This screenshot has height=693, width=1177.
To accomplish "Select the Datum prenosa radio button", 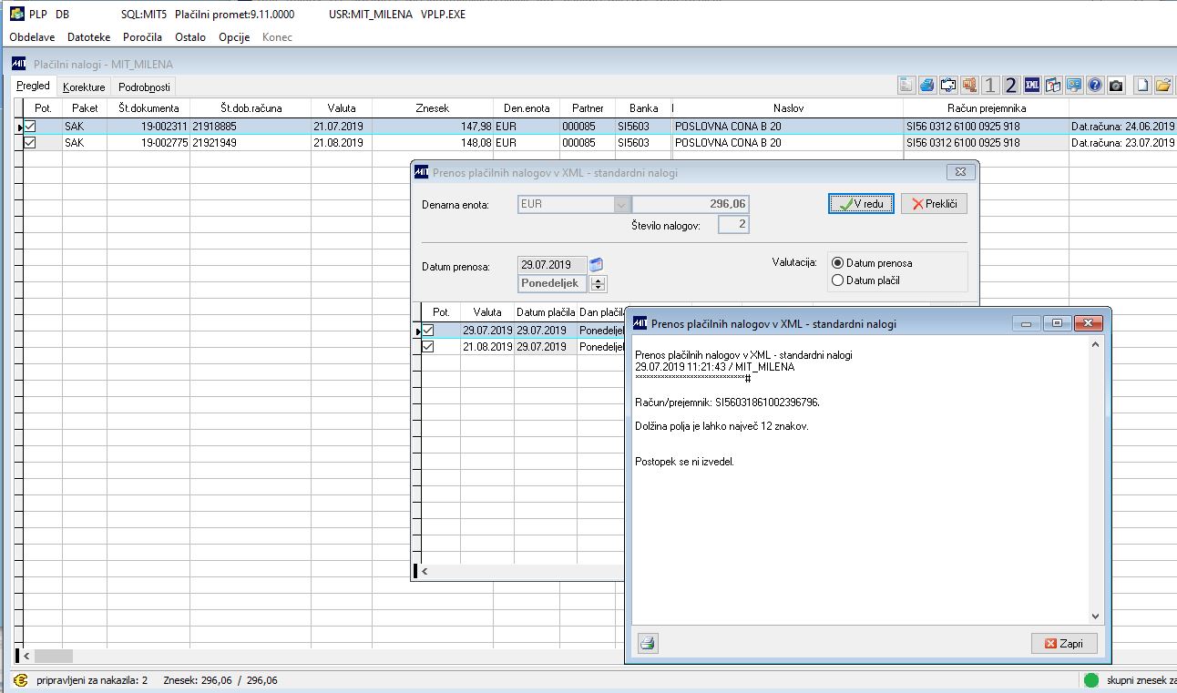I will click(x=838, y=262).
